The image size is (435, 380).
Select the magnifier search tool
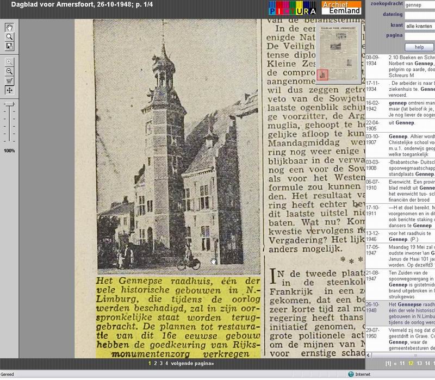(9, 36)
